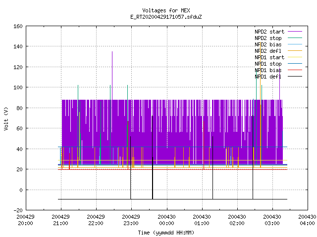
Task: Click the x-axis tick label "200430 02:00"
Action: (x=237, y=220)
